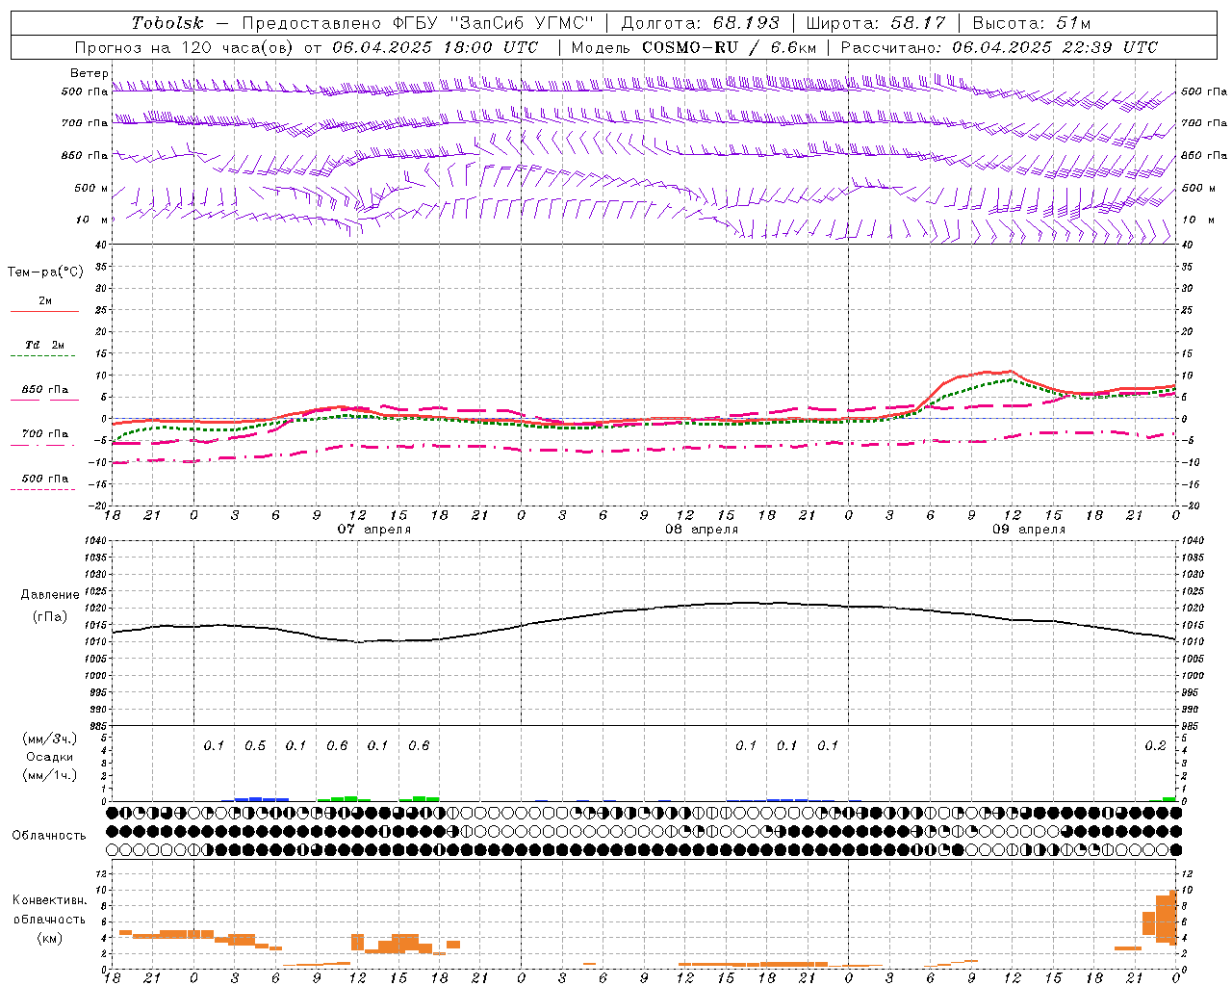Screen dimensions: 1232x986
Task: Click the "Тем-ра(°C)" temperature panel label
Action: click(45, 272)
